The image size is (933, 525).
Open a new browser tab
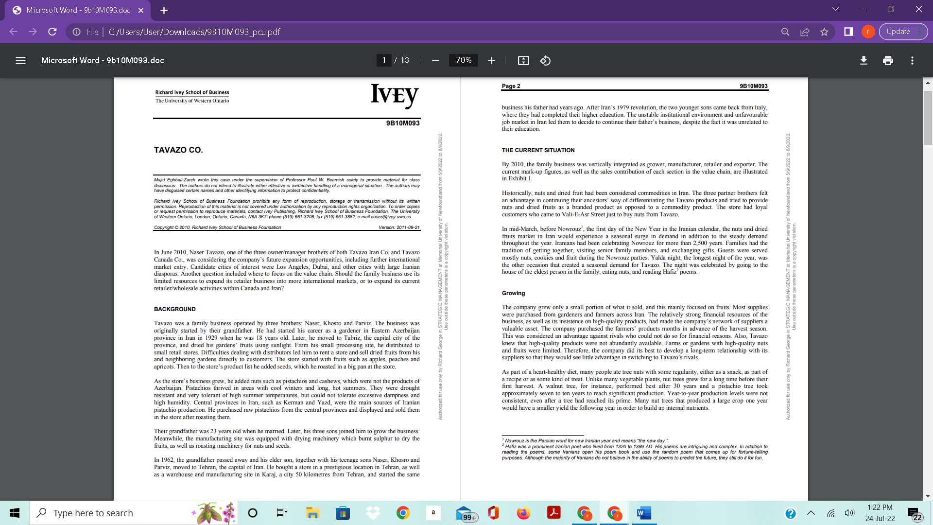coord(164,10)
